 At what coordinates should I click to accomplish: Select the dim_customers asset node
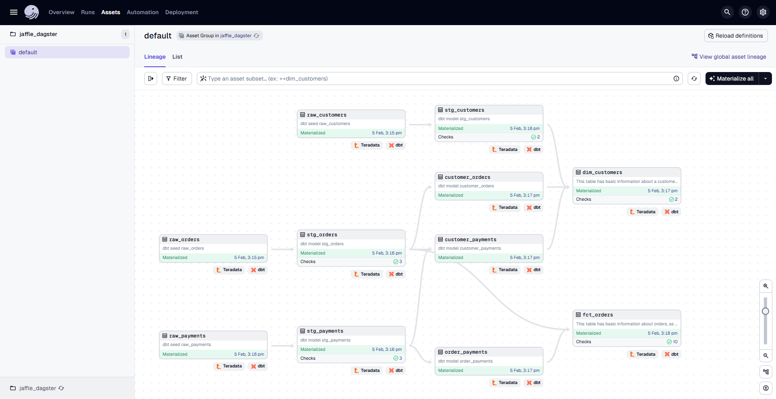pos(627,186)
